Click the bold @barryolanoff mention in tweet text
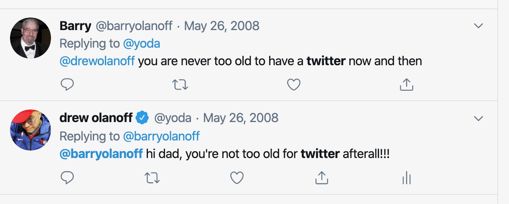The width and height of the screenshot is (509, 204). (101, 154)
